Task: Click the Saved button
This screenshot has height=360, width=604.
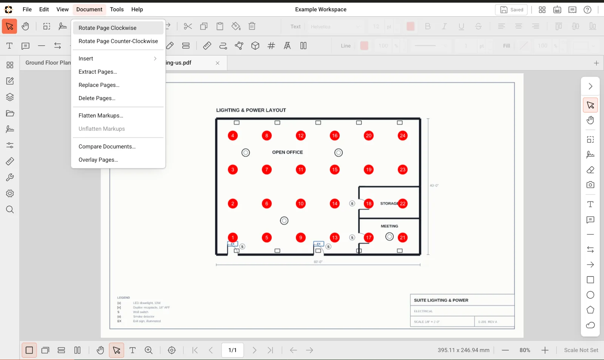Action: click(x=511, y=10)
